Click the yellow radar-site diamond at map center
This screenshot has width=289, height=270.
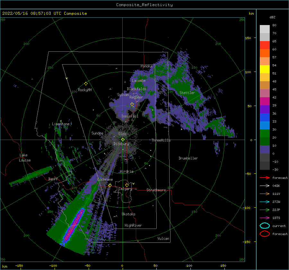click(x=123, y=140)
